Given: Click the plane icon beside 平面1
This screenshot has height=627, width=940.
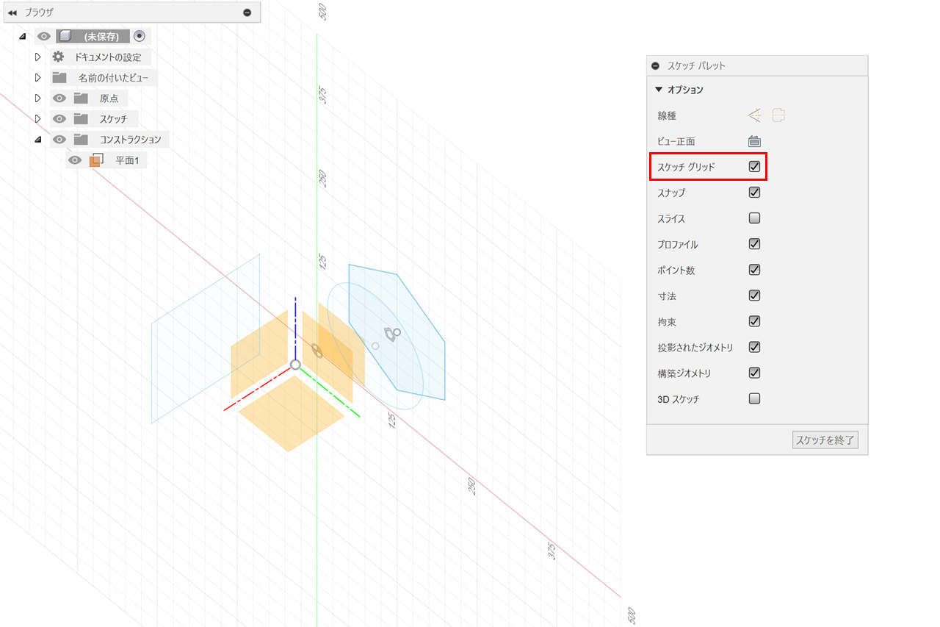Looking at the screenshot, I should [96, 160].
